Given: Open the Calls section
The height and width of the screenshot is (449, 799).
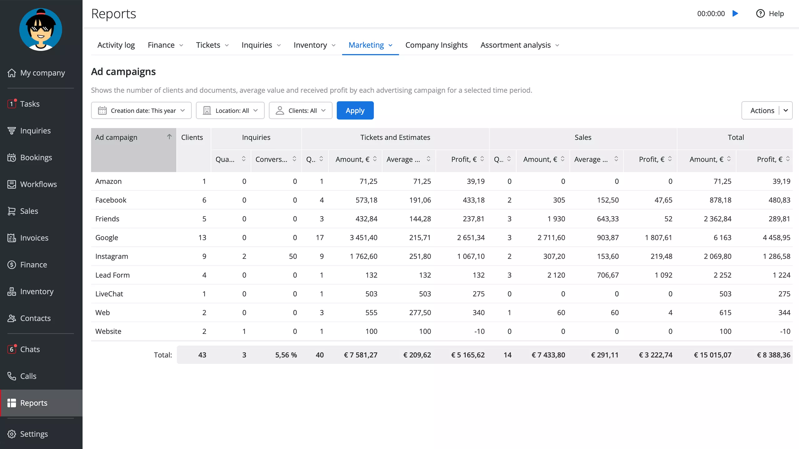Looking at the screenshot, I should pos(28,376).
